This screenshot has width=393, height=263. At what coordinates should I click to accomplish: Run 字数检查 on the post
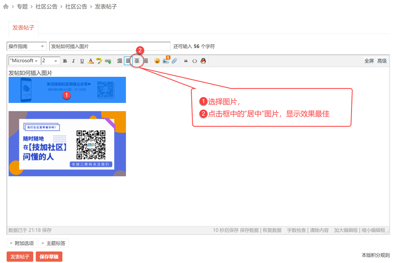[x=296, y=230]
